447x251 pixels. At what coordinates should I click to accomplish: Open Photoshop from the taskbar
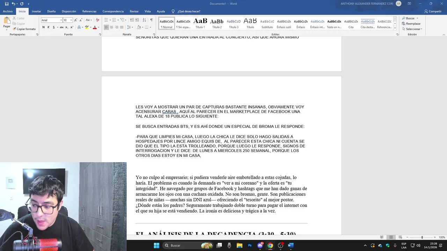[x=250, y=245]
